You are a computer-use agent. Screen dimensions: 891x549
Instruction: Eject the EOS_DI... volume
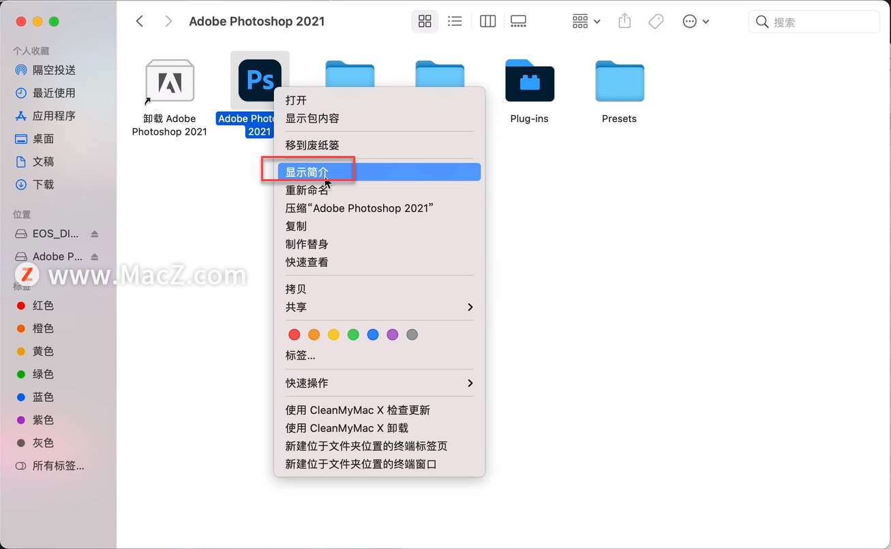pyautogui.click(x=95, y=234)
